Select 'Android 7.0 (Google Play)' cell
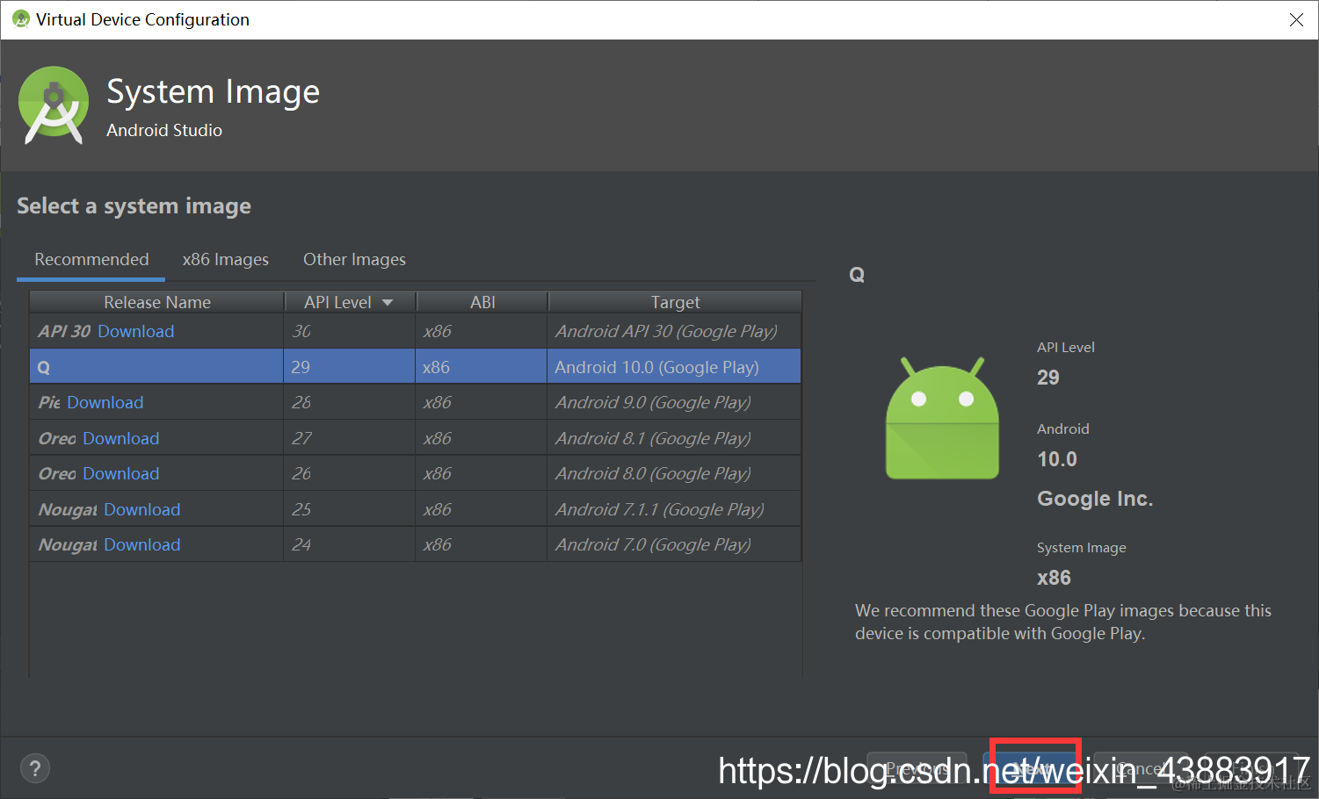Image resolution: width=1319 pixels, height=799 pixels. point(674,544)
